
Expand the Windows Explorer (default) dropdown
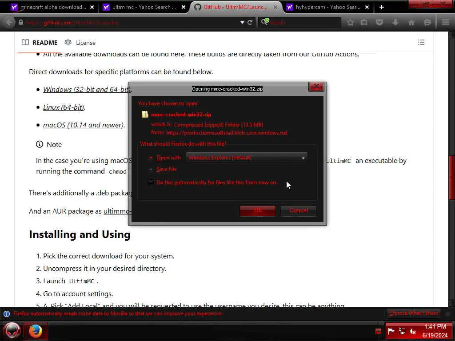pos(247,158)
